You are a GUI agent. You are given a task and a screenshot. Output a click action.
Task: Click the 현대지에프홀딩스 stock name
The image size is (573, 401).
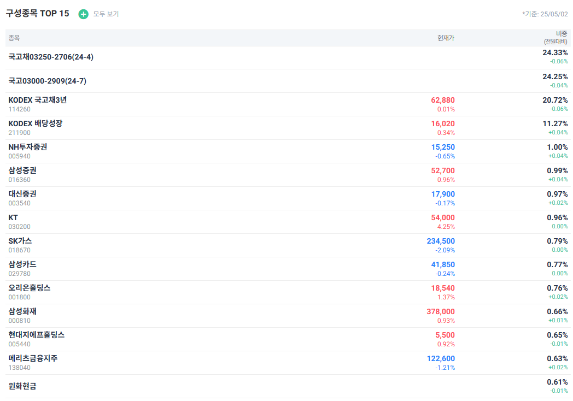click(37, 335)
